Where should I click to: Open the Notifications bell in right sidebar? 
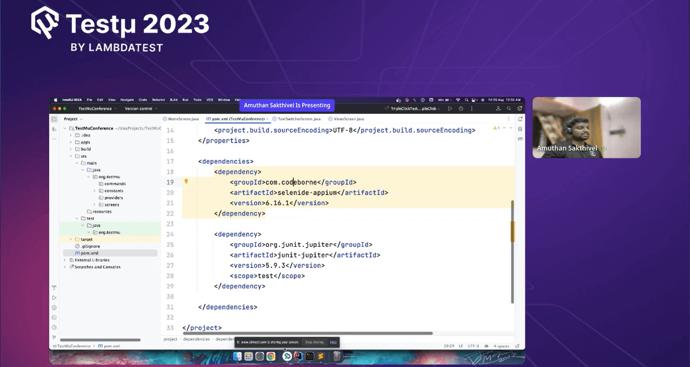coord(520,119)
